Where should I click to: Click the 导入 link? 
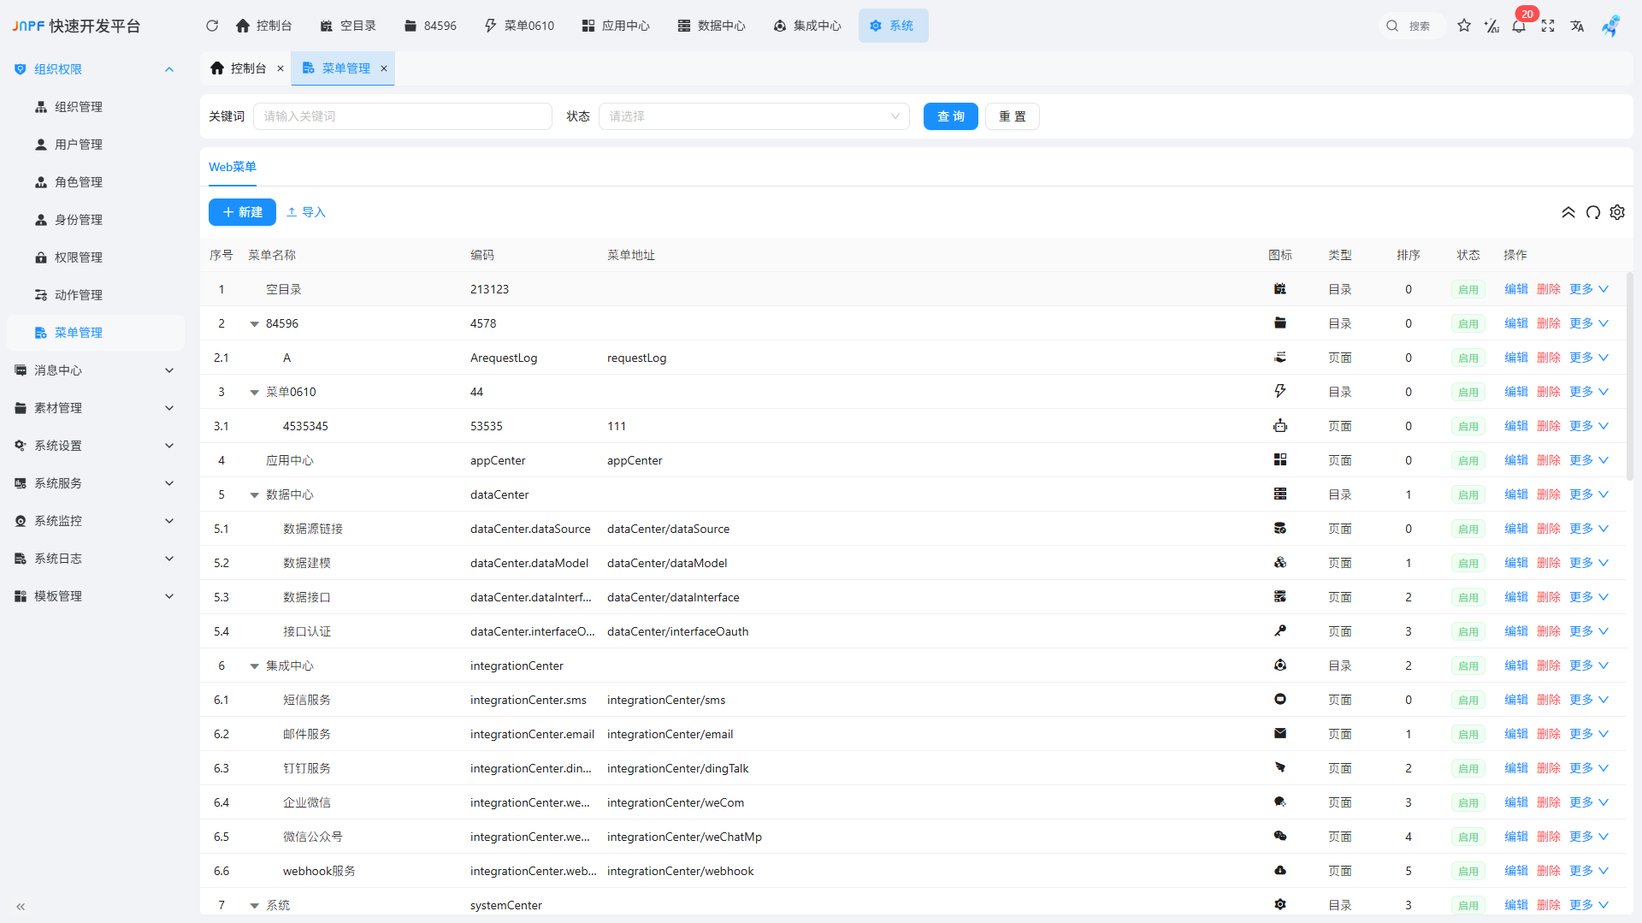coord(306,212)
